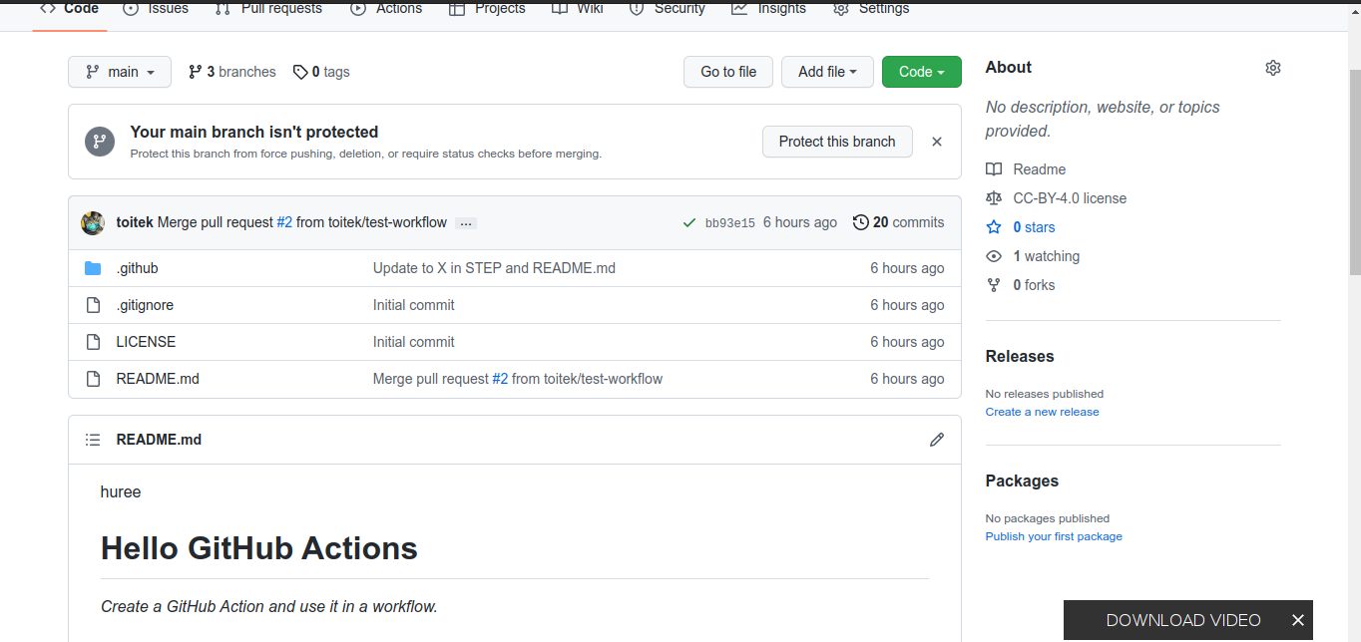Go to the Actions tab

tap(386, 9)
